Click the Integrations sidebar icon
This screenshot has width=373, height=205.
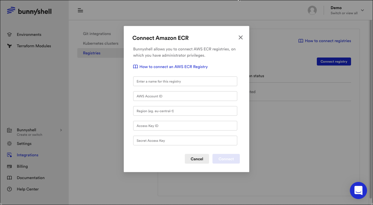pyautogui.click(x=9, y=155)
